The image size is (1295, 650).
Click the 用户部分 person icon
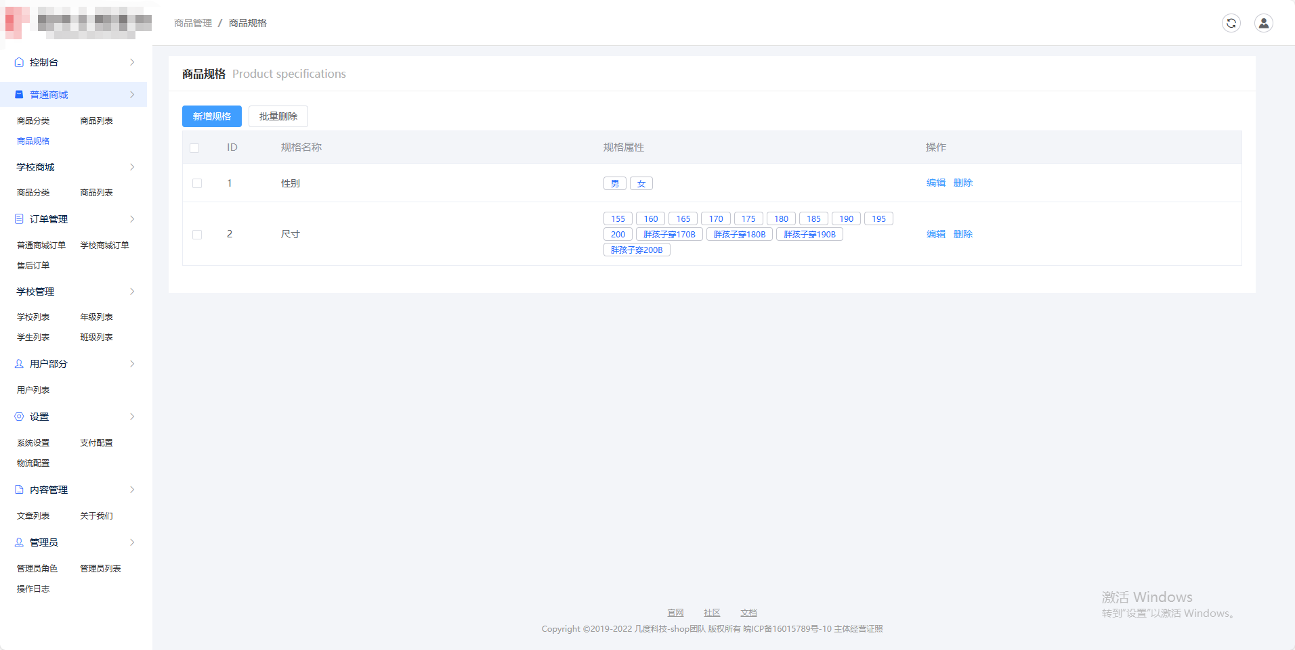[19, 364]
